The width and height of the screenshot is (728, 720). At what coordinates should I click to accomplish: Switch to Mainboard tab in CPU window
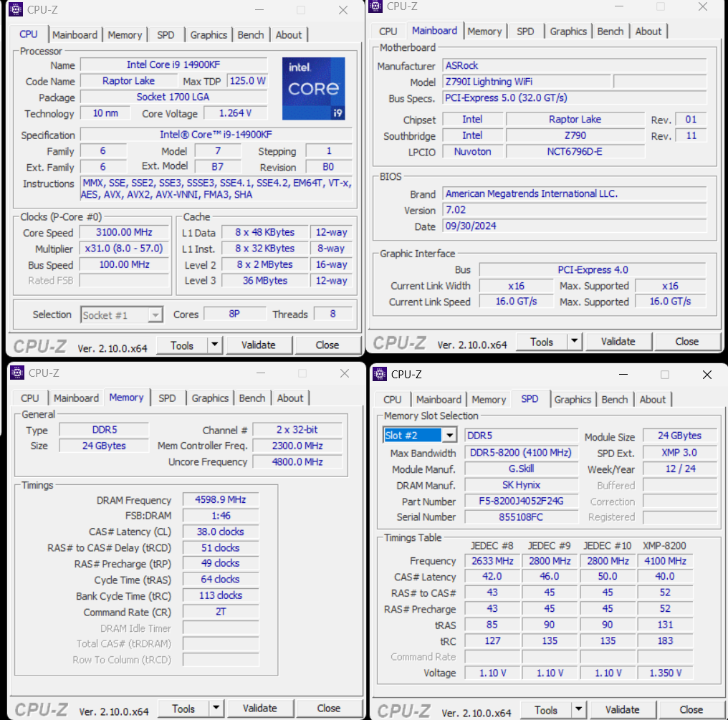75,35
